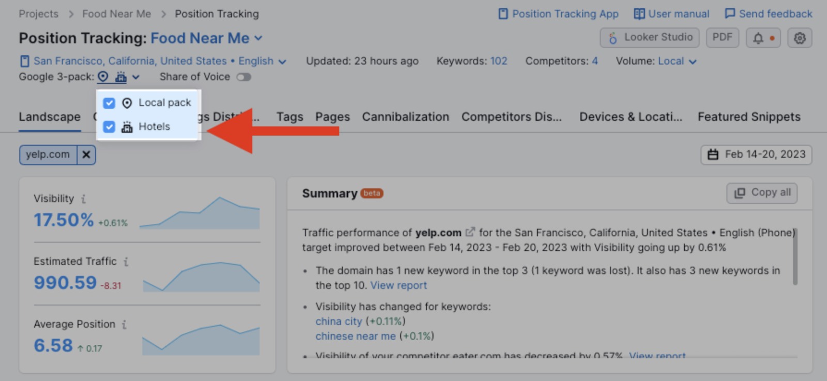The height and width of the screenshot is (381, 827).
Task: Click the Visibility value 17.50%
Action: (64, 220)
